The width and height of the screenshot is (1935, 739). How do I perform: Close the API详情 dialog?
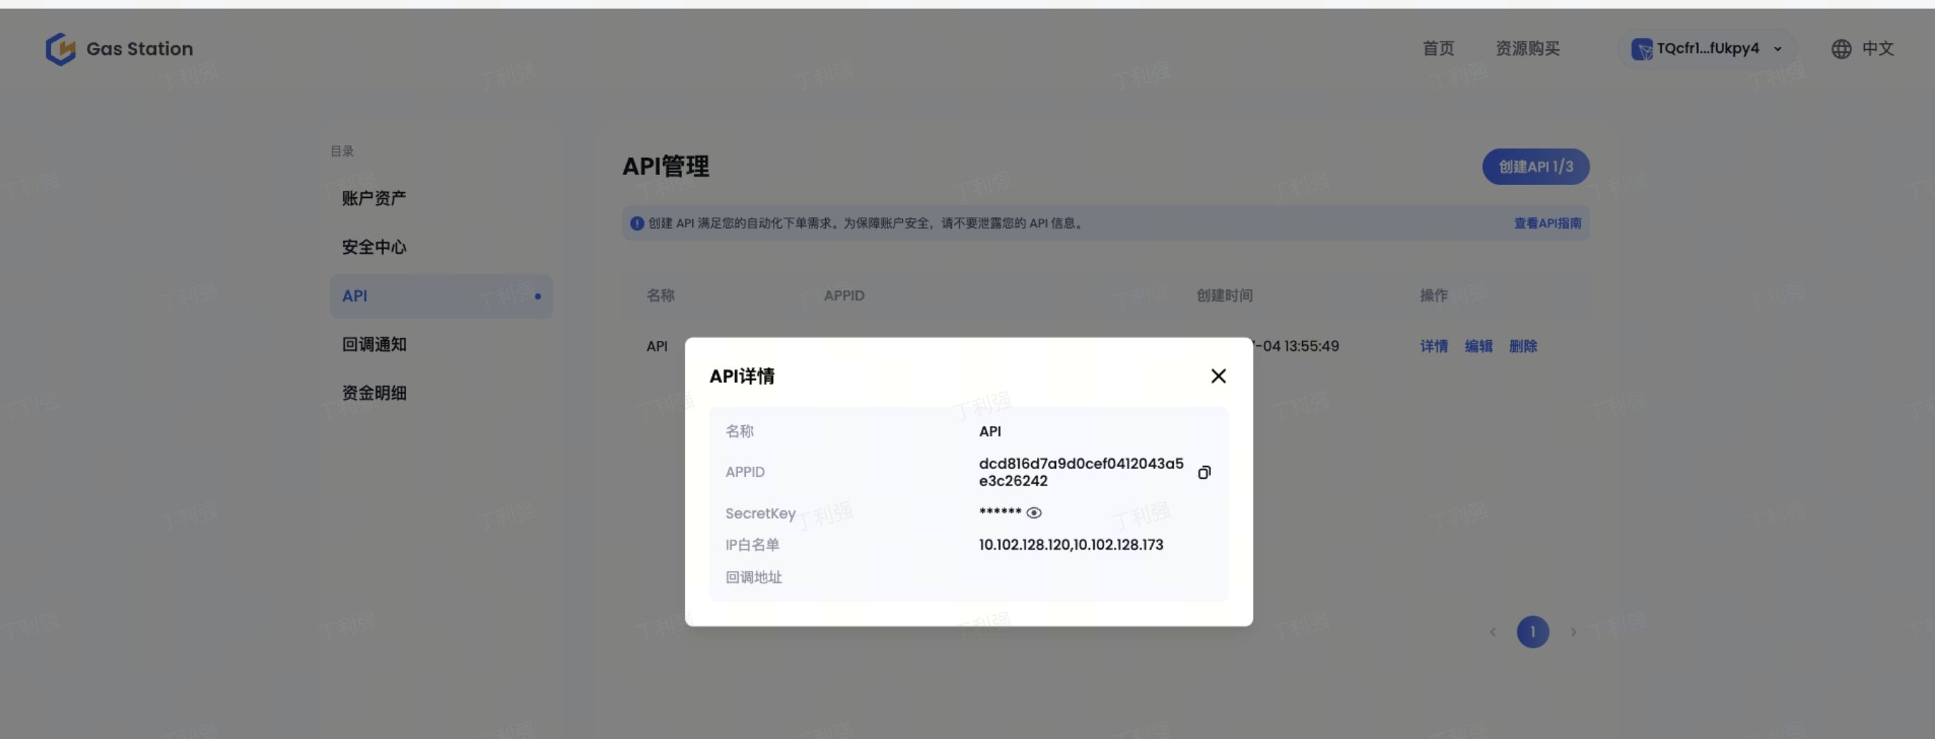pos(1218,375)
